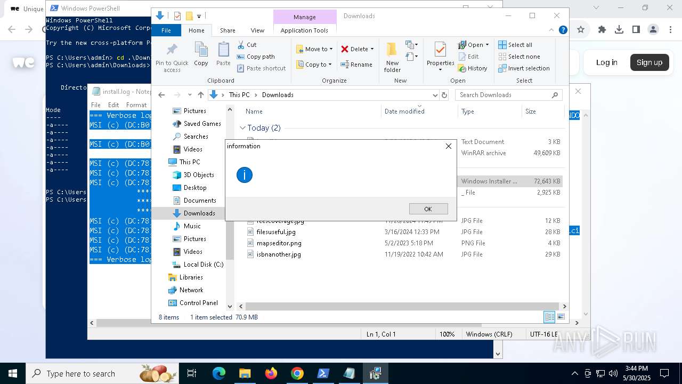Sort files by the Size column
The height and width of the screenshot is (384, 682).
pyautogui.click(x=531, y=111)
